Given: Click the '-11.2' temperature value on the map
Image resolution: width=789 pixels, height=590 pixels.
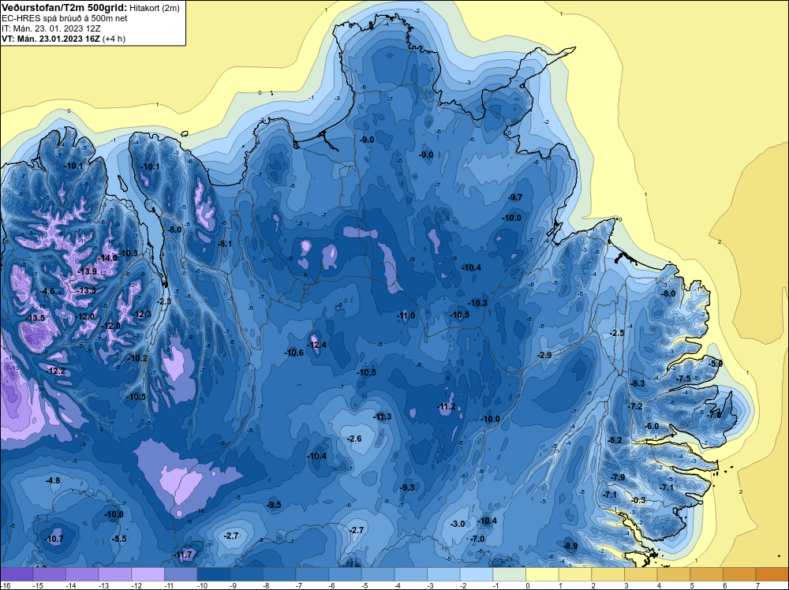Looking at the screenshot, I should [447, 406].
